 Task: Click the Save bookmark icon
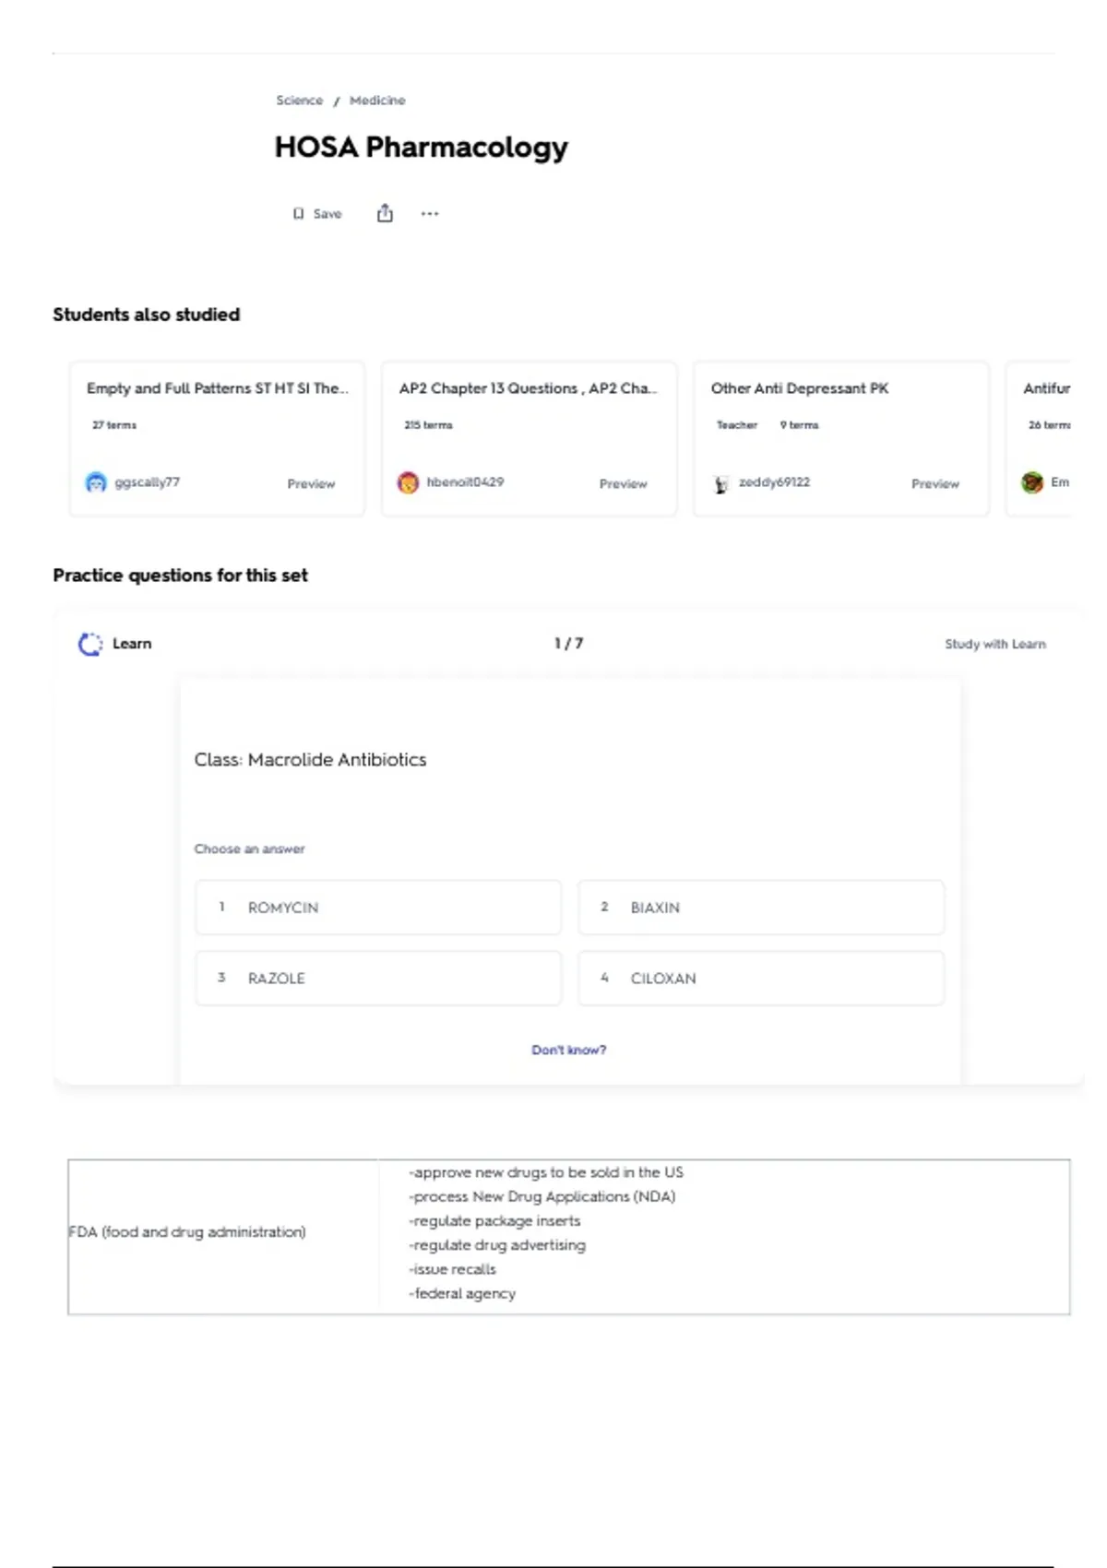[x=298, y=214]
